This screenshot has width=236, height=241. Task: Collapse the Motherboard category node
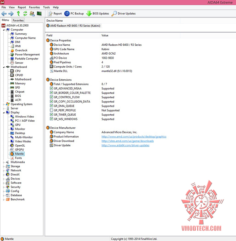pyautogui.click(x=4, y=67)
